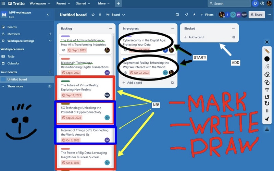
Task: Collapse the sidebar next to MVF workspace
Action: pyautogui.click(x=48, y=15)
